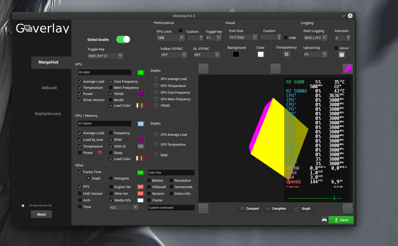
Task: Click the Save button
Action: coord(341,220)
